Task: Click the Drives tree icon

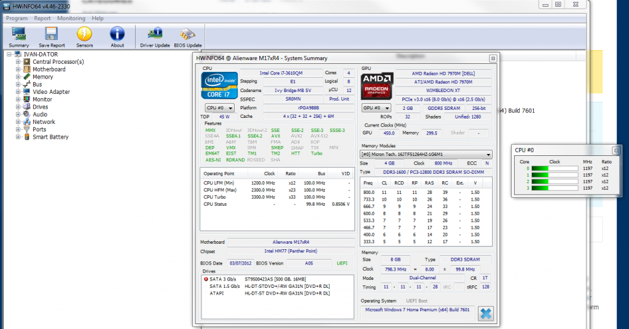Action: [x=27, y=107]
